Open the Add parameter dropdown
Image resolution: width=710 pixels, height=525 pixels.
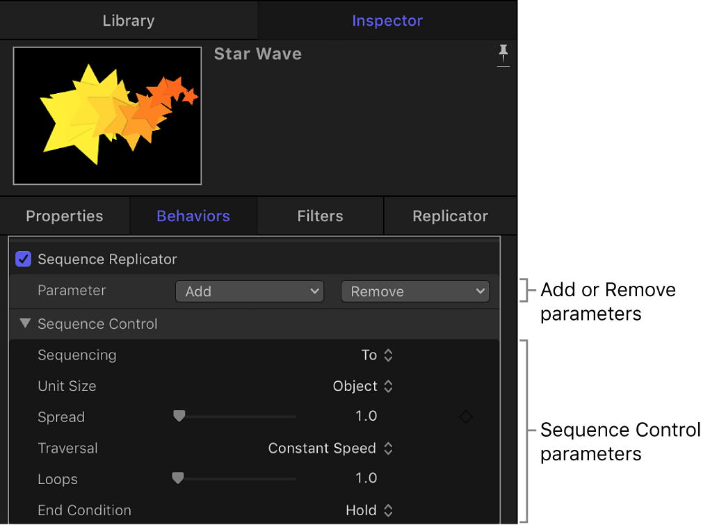point(250,291)
